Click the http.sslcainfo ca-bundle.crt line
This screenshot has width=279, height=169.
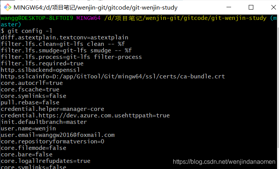(x=113, y=76)
